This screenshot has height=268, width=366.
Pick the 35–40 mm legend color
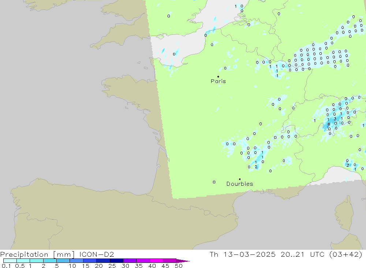[x=143, y=261]
